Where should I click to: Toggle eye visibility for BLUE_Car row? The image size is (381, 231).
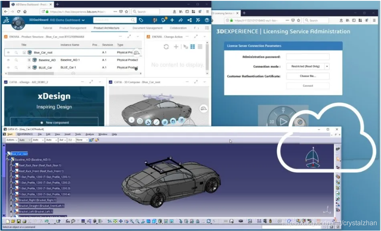click(8, 67)
